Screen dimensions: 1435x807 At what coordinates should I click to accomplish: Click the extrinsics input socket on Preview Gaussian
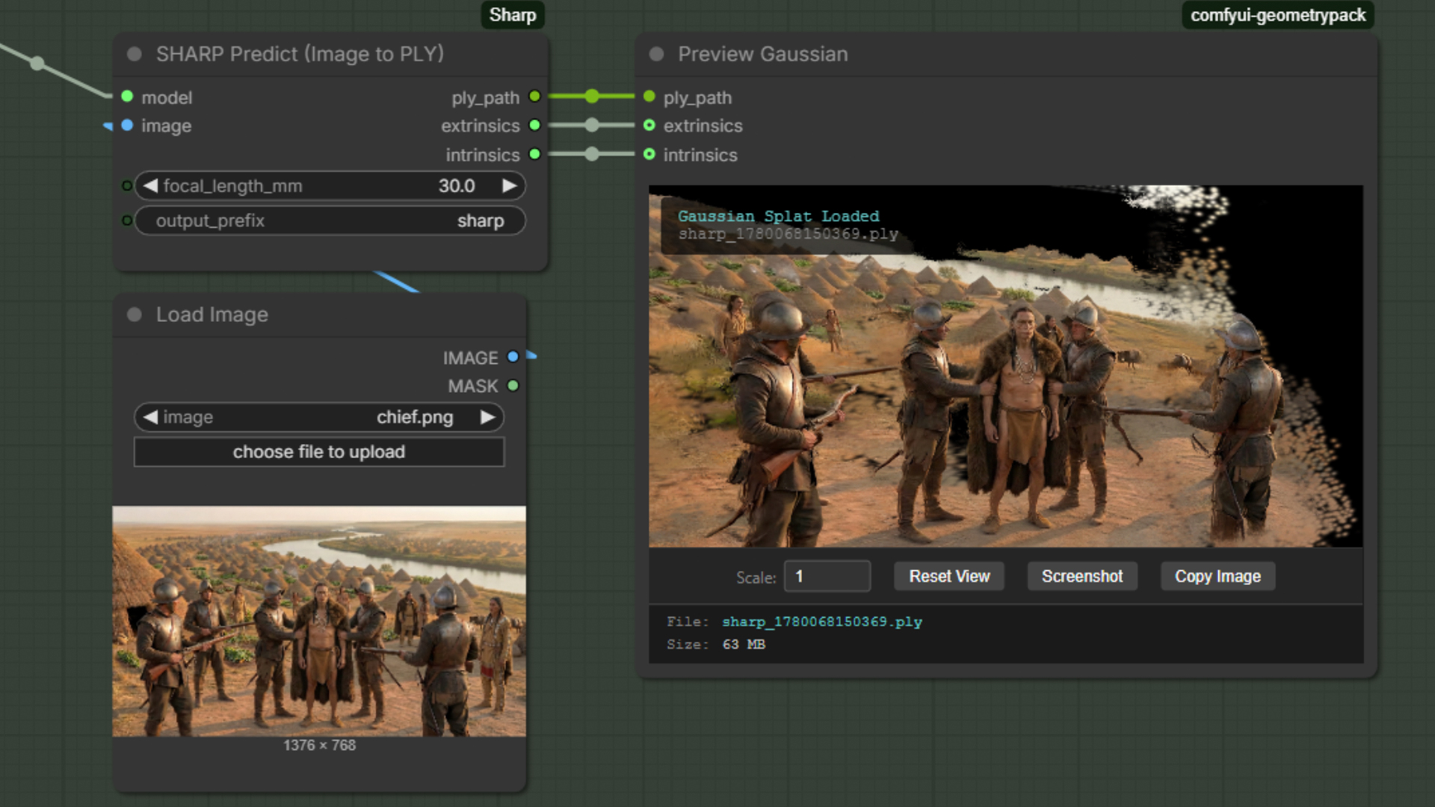tap(649, 125)
